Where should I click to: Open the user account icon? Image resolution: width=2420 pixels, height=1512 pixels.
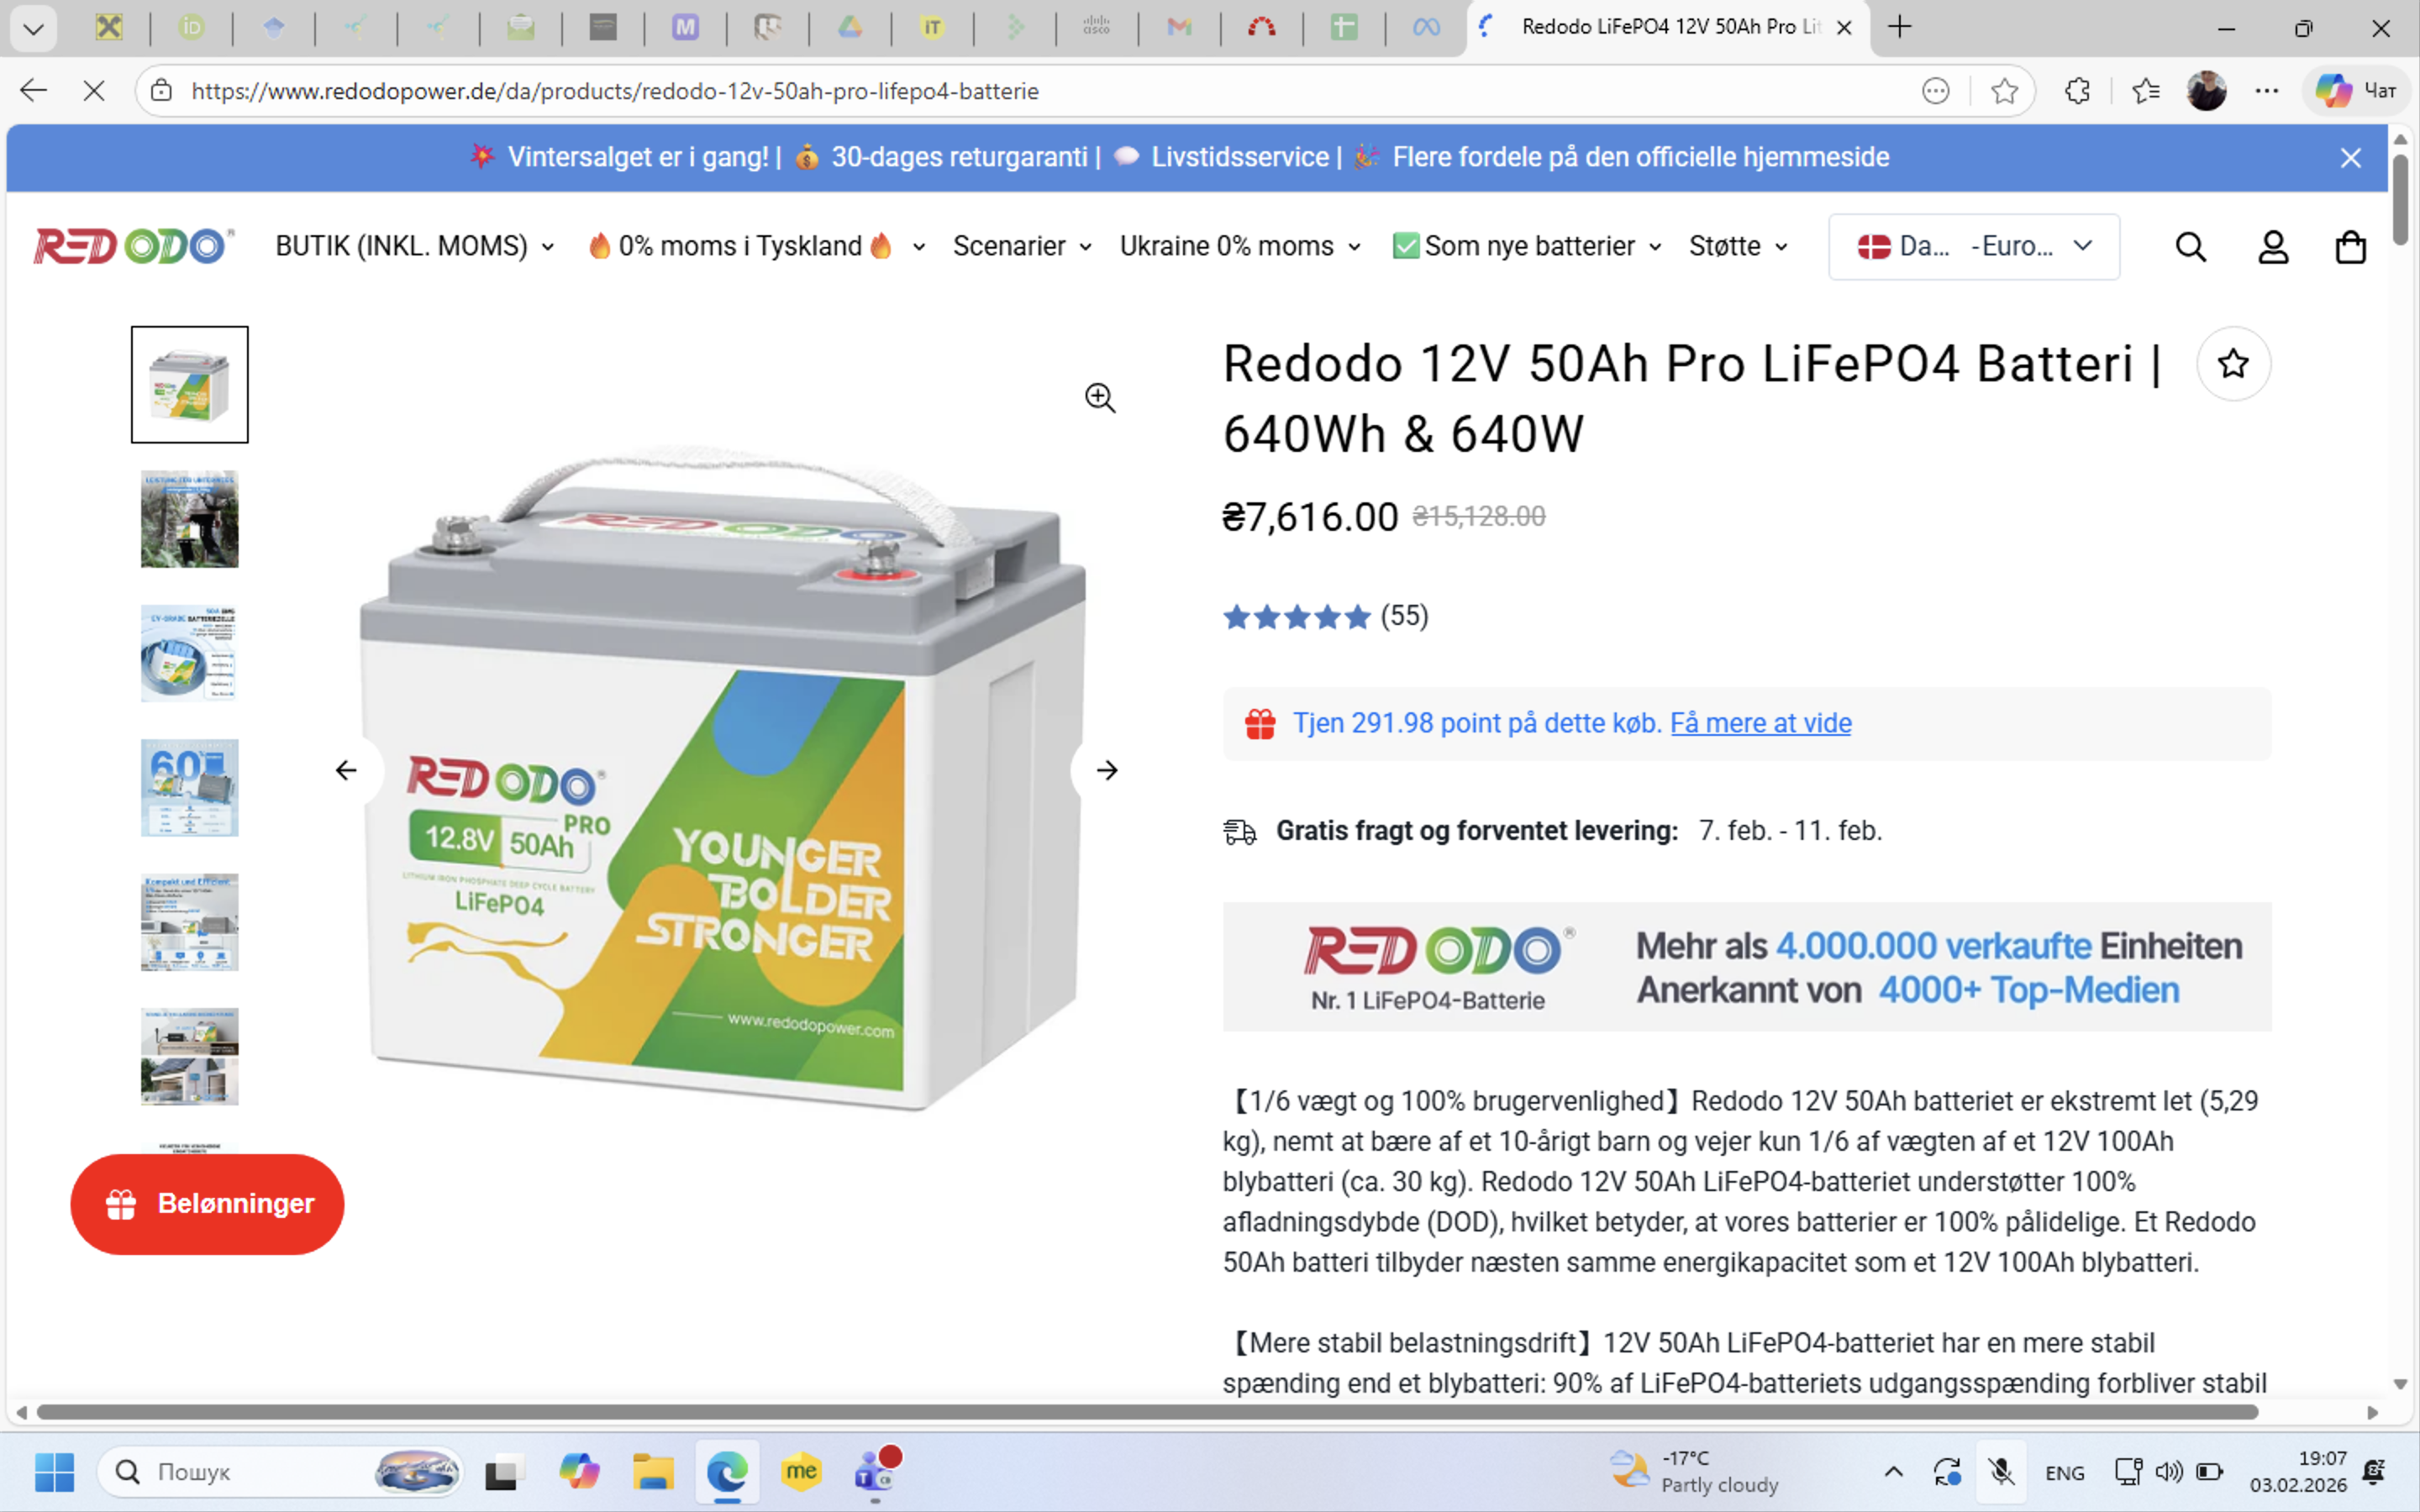(2273, 246)
